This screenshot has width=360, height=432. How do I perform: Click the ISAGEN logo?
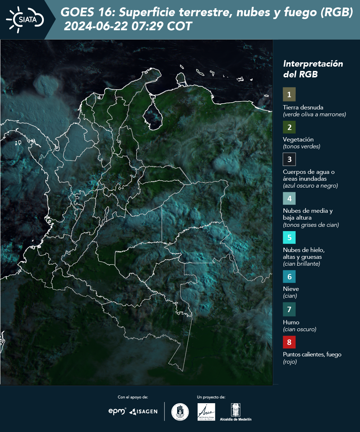[x=143, y=411]
